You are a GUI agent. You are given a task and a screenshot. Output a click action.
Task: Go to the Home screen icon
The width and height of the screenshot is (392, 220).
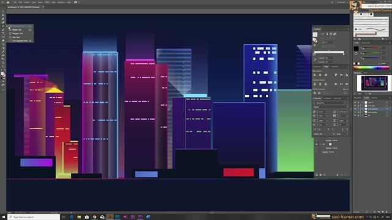click(8, 2)
